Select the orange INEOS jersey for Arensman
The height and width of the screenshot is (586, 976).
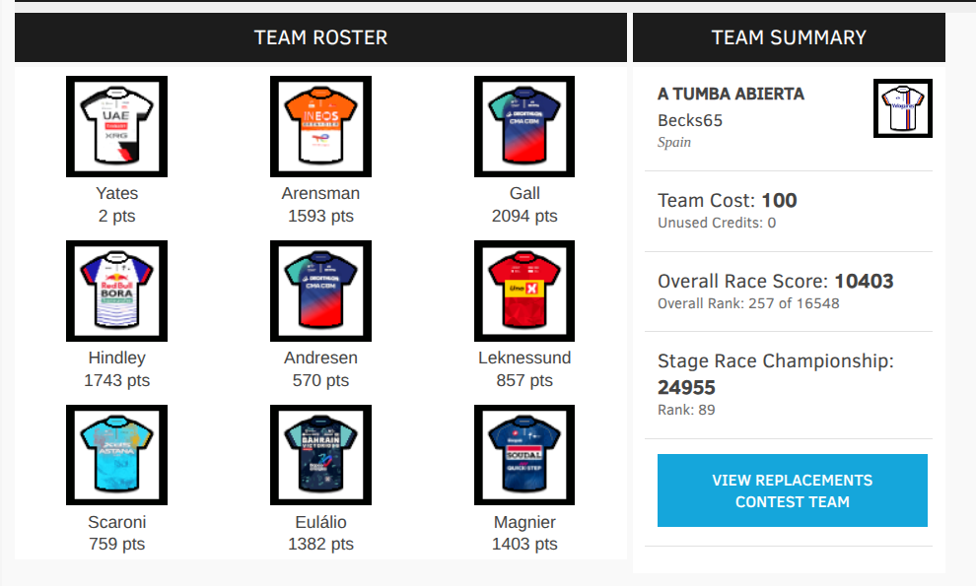coord(320,126)
